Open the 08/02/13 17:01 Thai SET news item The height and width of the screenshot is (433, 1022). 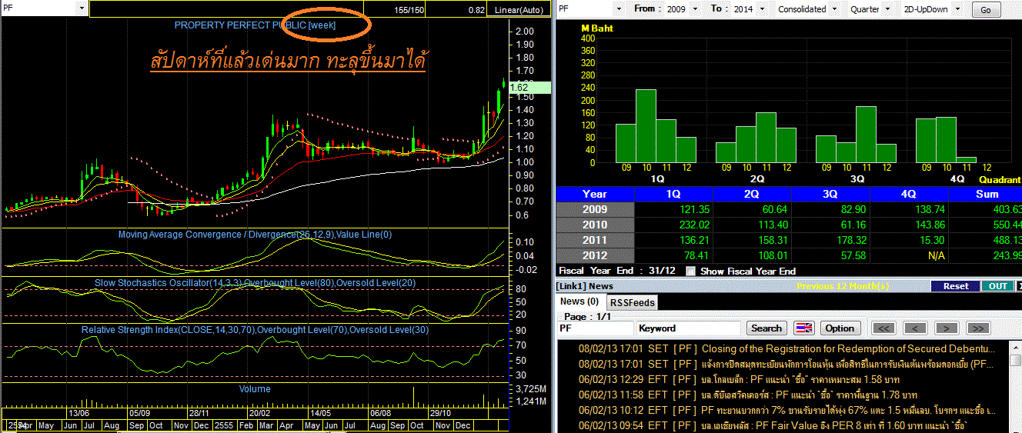(787, 364)
